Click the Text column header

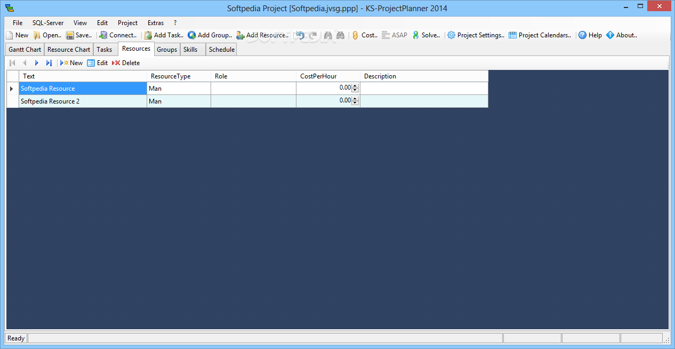83,76
